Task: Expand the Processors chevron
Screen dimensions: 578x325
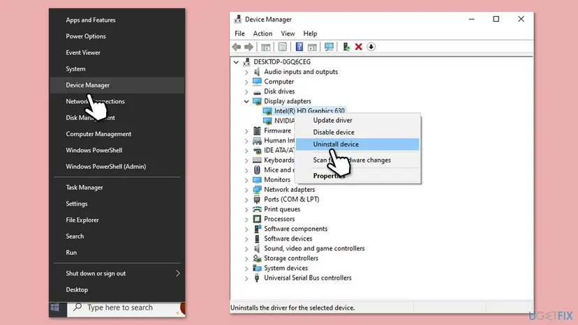Action: point(246,219)
